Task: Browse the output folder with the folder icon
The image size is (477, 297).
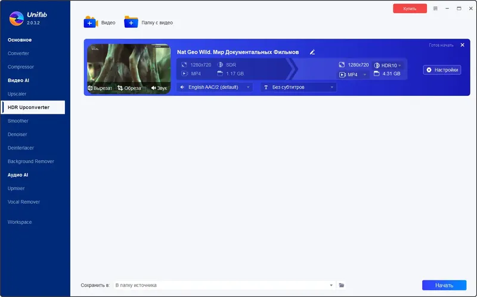Action: (x=341, y=285)
